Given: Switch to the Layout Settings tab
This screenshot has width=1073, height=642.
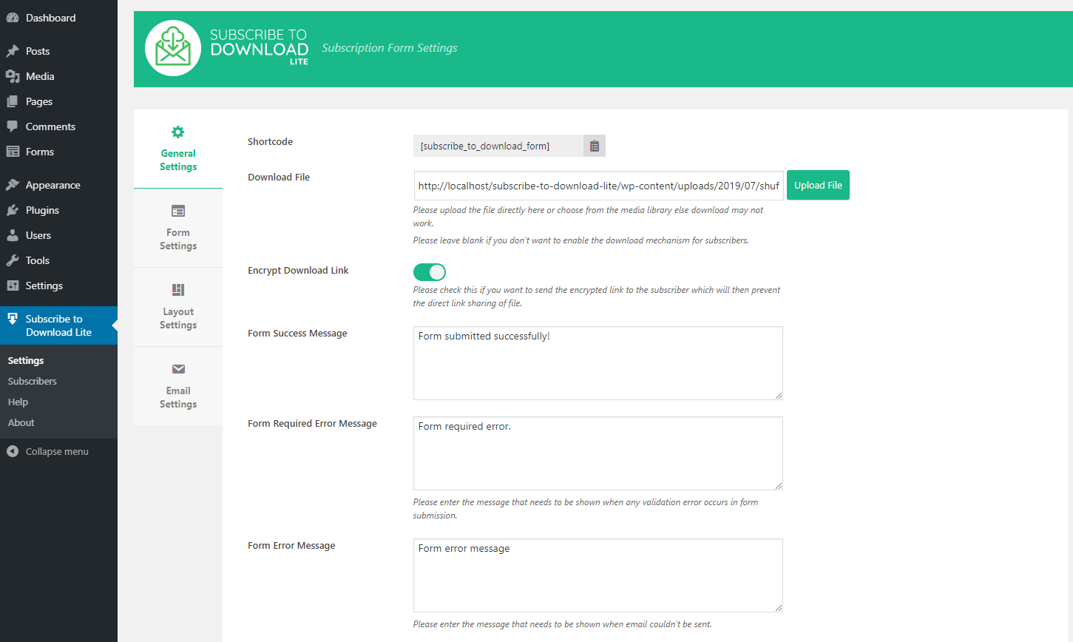Looking at the screenshot, I should pyautogui.click(x=178, y=307).
